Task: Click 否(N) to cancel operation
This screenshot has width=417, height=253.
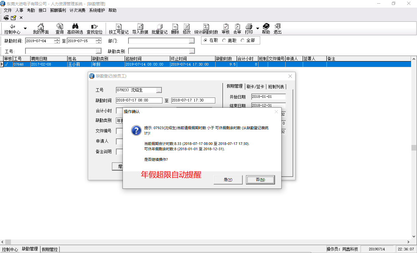Action: pyautogui.click(x=260, y=180)
